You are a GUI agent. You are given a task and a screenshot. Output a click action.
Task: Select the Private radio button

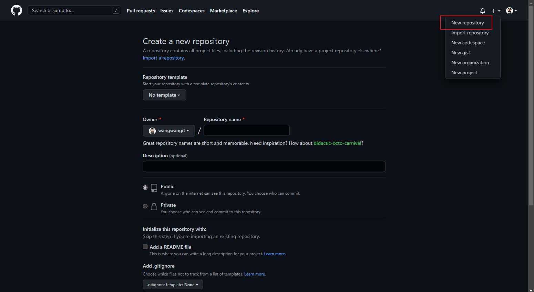[145, 206]
